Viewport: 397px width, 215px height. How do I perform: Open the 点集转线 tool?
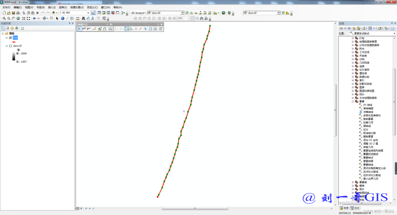point(368,112)
